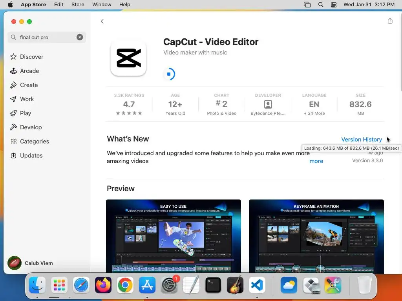Click the App Store Dock icon
This screenshot has height=301, width=402.
[x=147, y=285]
